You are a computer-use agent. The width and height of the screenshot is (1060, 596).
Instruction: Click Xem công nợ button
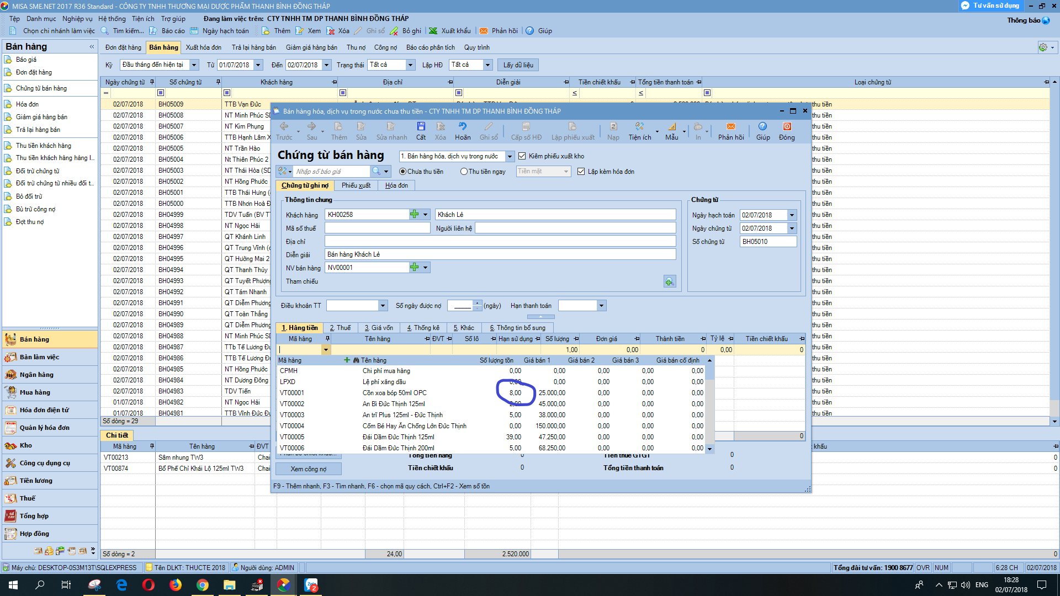pyautogui.click(x=309, y=469)
